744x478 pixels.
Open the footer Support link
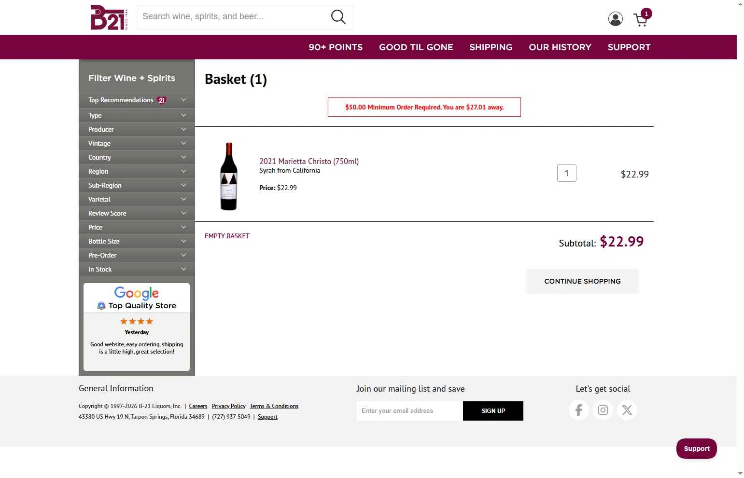(x=267, y=417)
